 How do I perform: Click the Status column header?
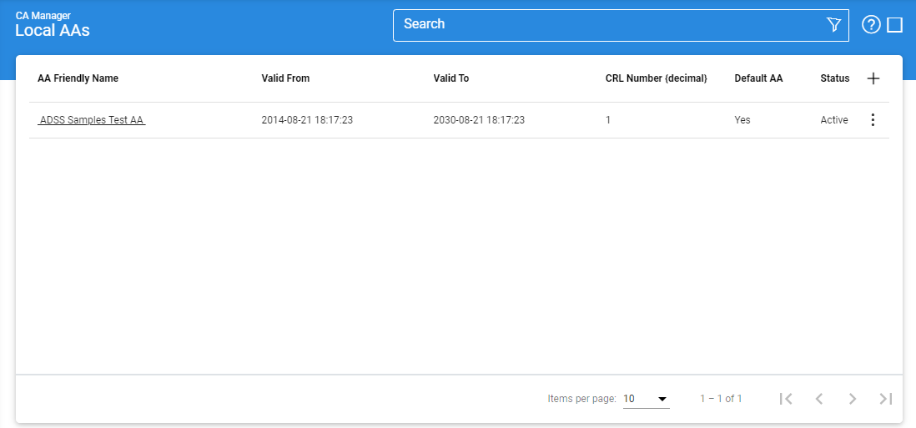834,78
